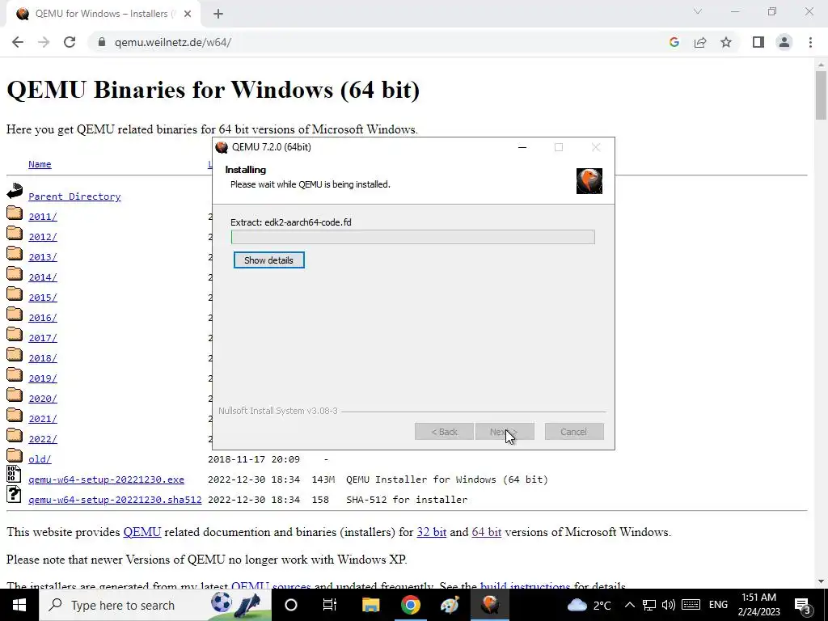This screenshot has width=828, height=621.
Task: Click the Parent Directory back-arrow icon
Action: point(15,191)
